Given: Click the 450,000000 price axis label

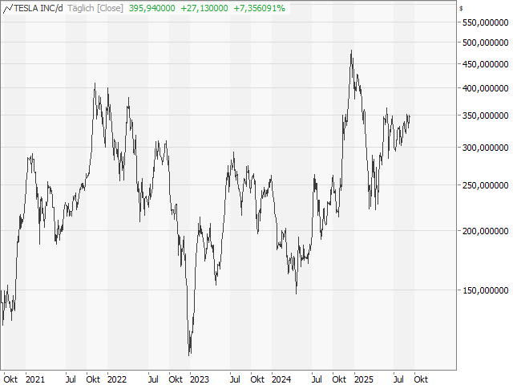Looking at the screenshot, I should [485, 64].
